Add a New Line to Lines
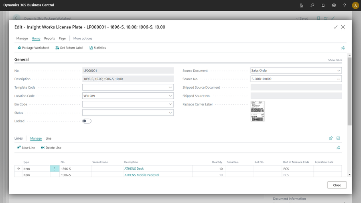 click(26, 148)
